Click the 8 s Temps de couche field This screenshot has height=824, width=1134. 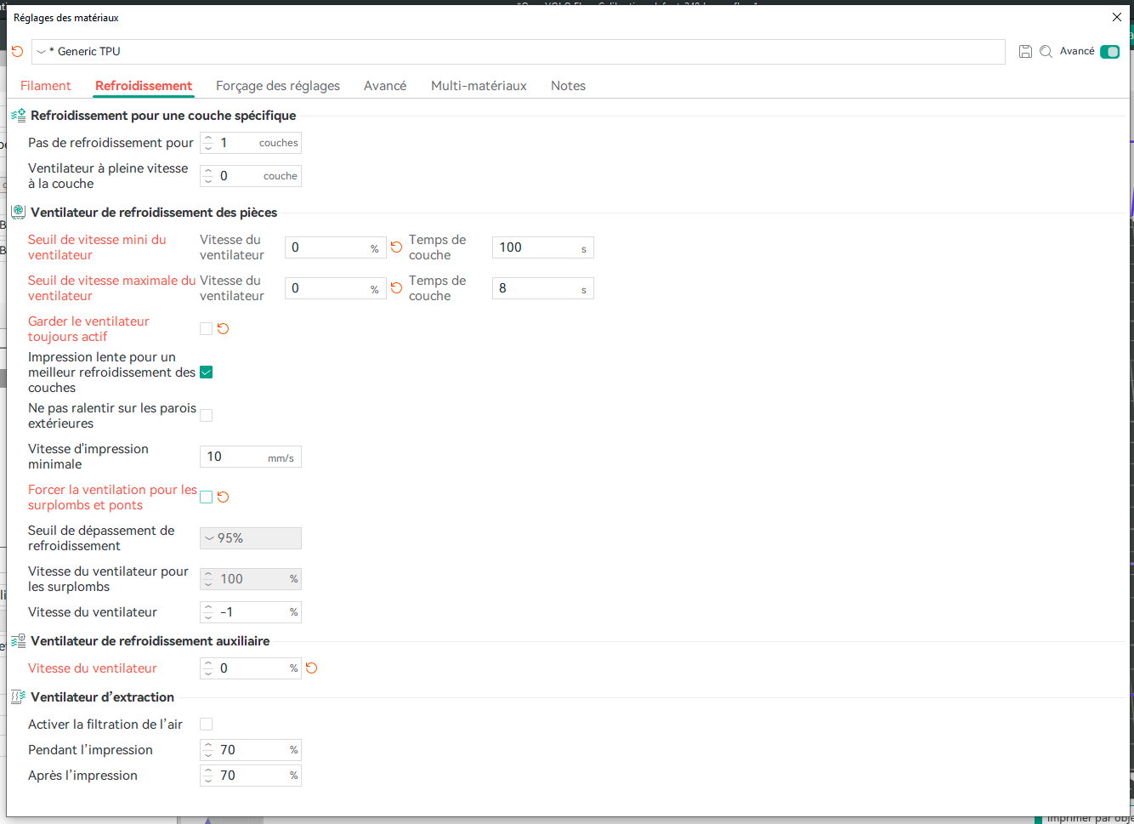pyautogui.click(x=542, y=288)
